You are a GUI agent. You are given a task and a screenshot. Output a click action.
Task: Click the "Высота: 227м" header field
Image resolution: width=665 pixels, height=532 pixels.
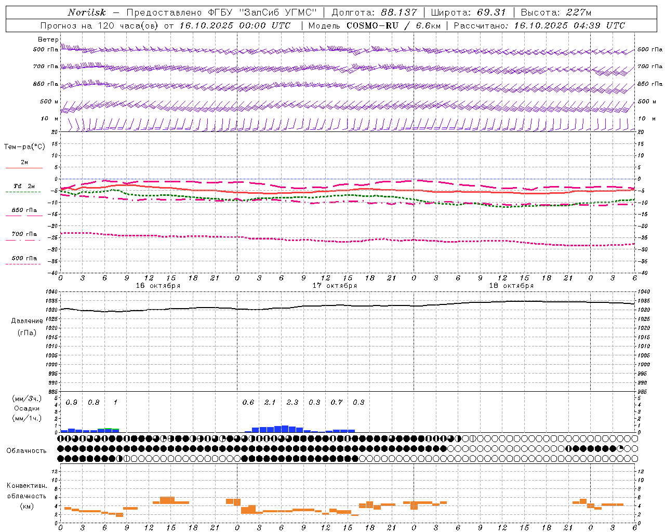pos(556,12)
